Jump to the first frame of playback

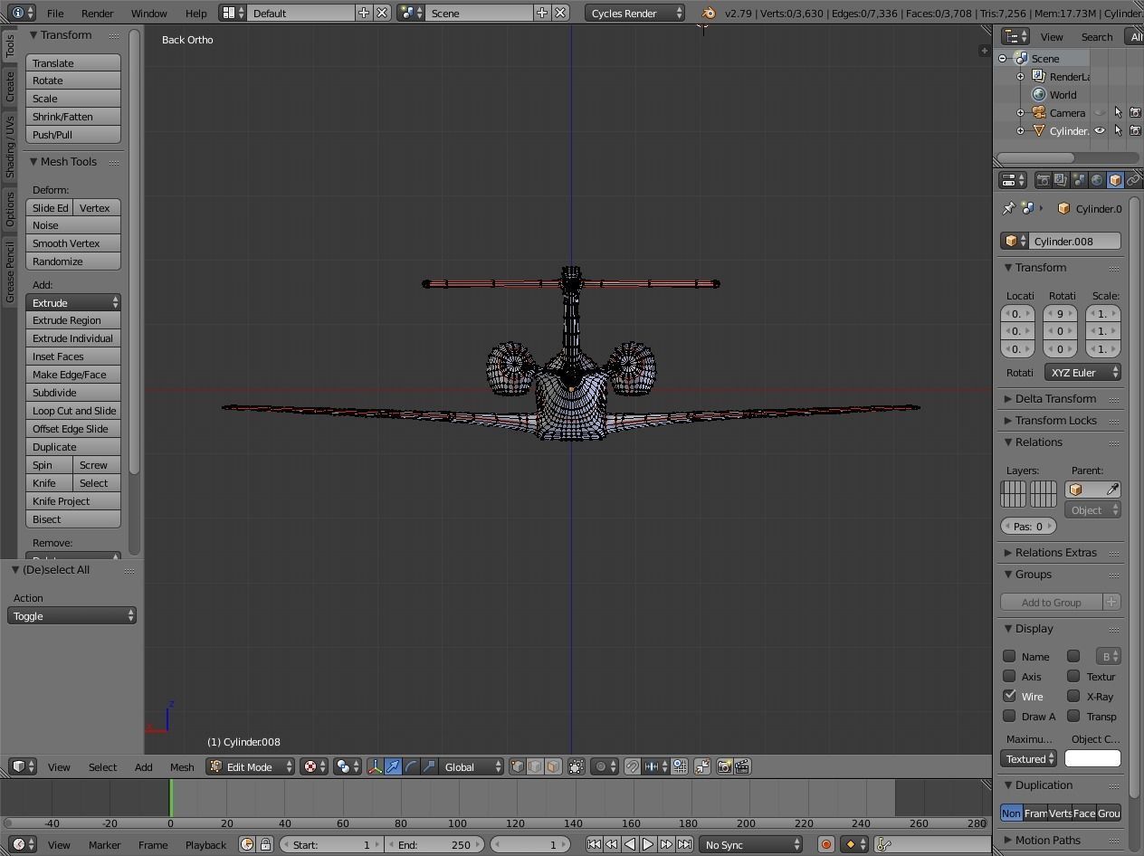click(594, 844)
